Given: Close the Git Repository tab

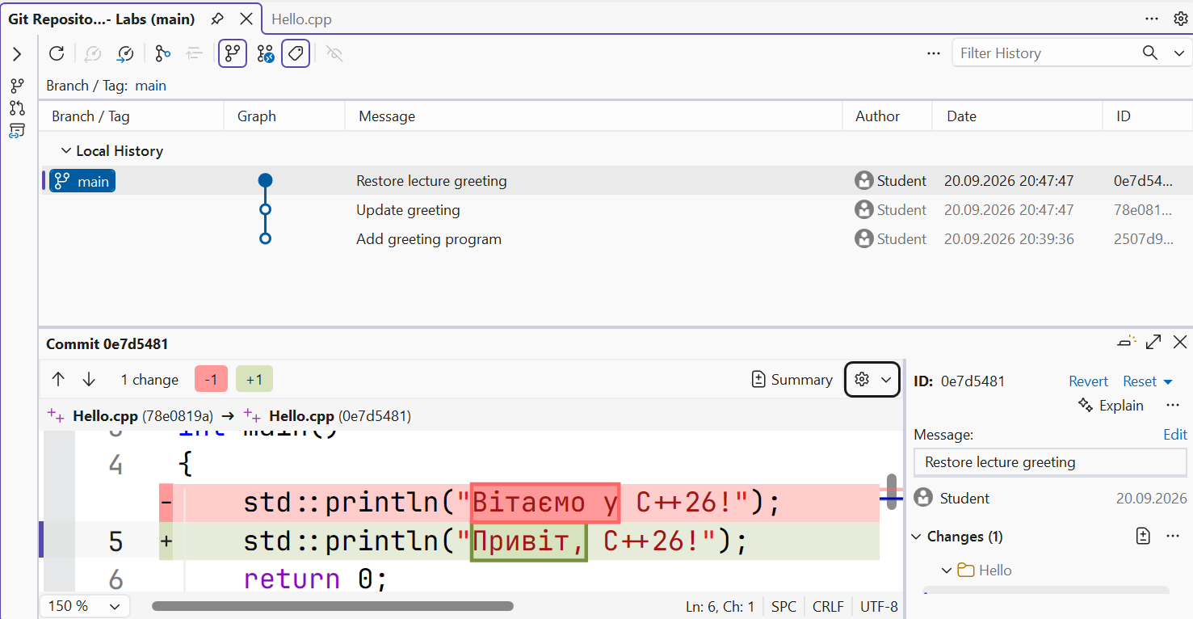Looking at the screenshot, I should coord(246,19).
